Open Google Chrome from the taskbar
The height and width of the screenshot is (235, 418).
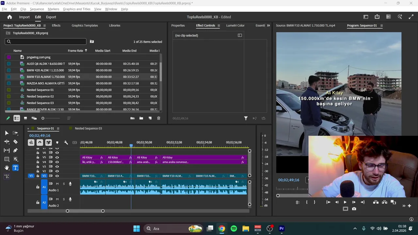click(222, 228)
